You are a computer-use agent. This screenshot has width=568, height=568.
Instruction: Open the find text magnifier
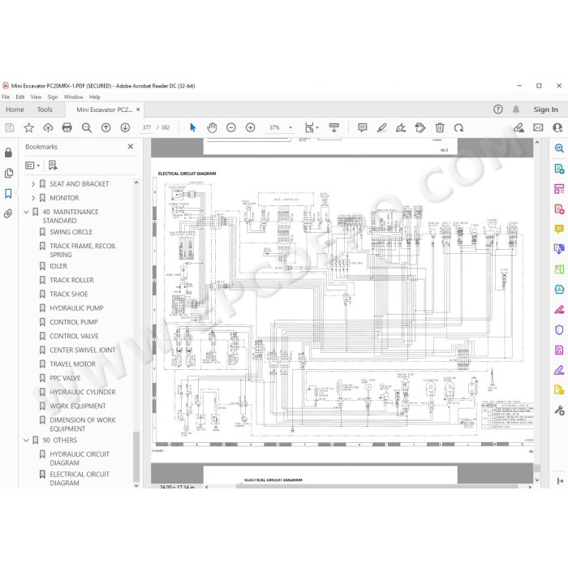click(x=87, y=127)
